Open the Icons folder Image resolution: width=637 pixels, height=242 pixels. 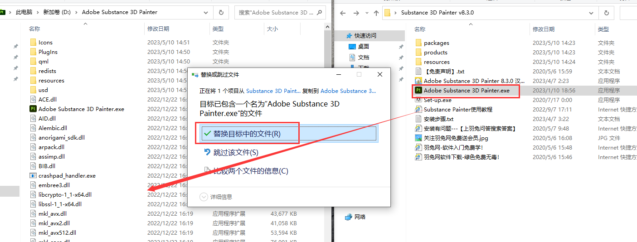click(x=45, y=42)
